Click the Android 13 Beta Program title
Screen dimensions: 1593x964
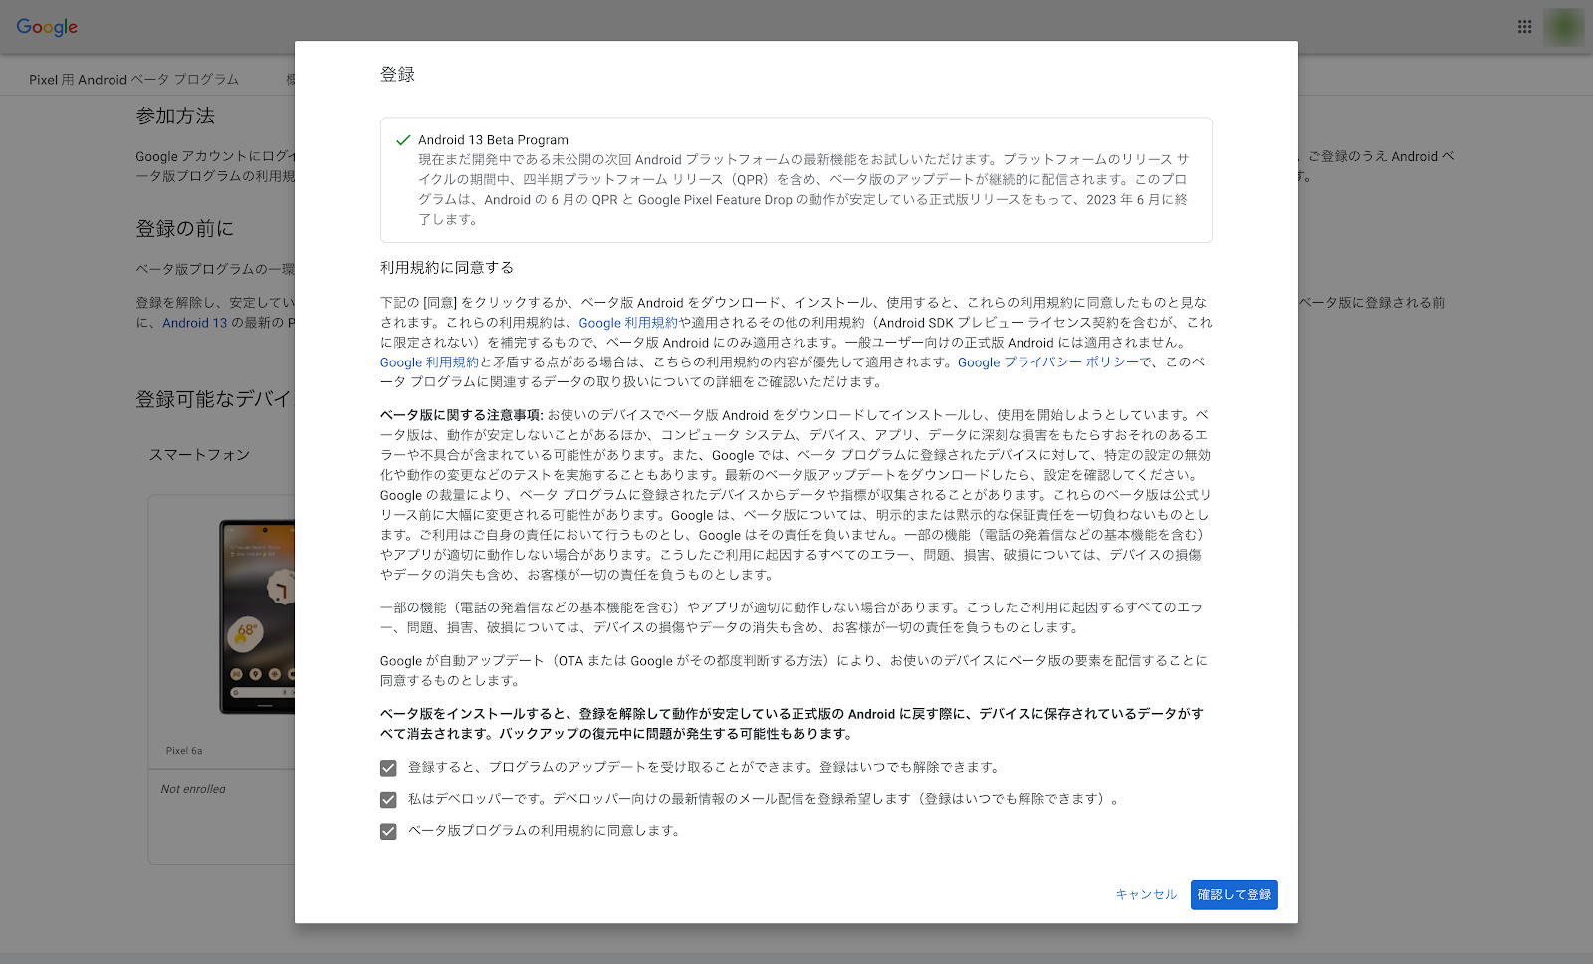coord(493,140)
